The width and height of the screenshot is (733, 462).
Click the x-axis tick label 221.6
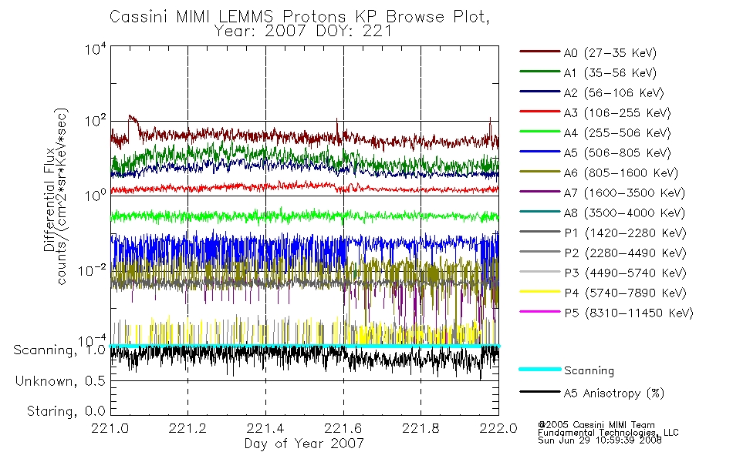343,428
